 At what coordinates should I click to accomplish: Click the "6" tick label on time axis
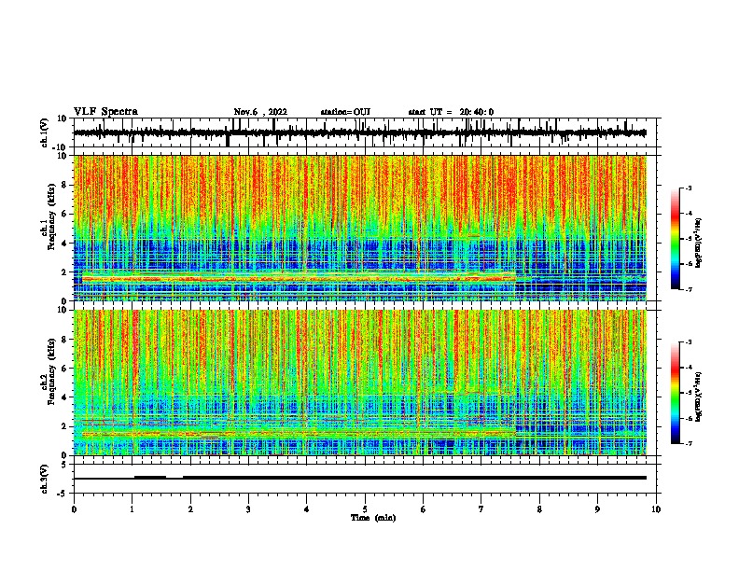[424, 509]
